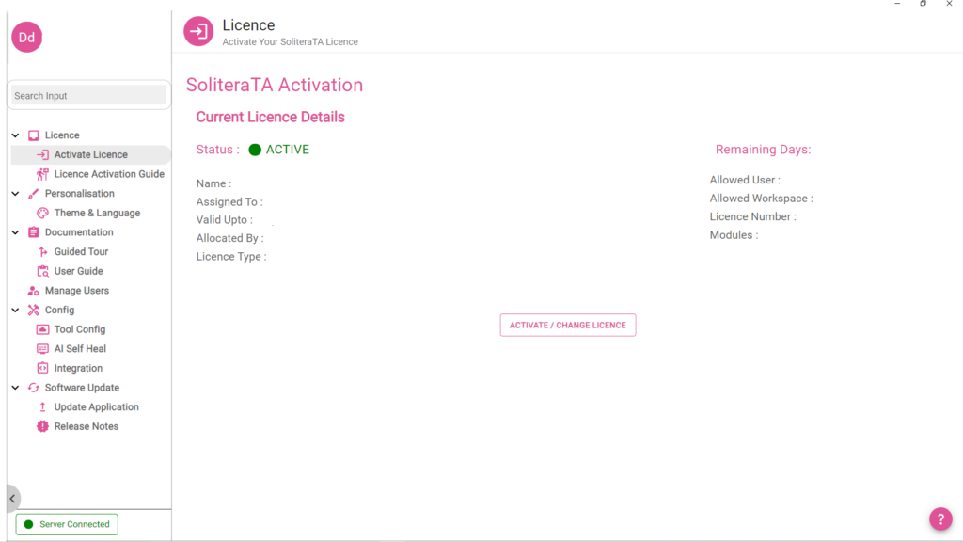The height and width of the screenshot is (542, 963).
Task: Click the Tool Config icon
Action: click(x=42, y=329)
